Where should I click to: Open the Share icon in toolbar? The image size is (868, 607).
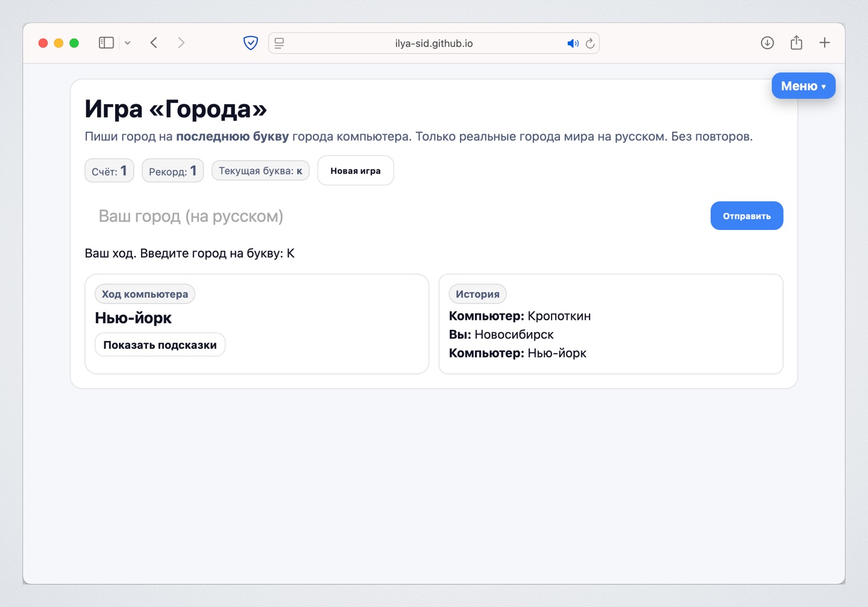coord(796,43)
